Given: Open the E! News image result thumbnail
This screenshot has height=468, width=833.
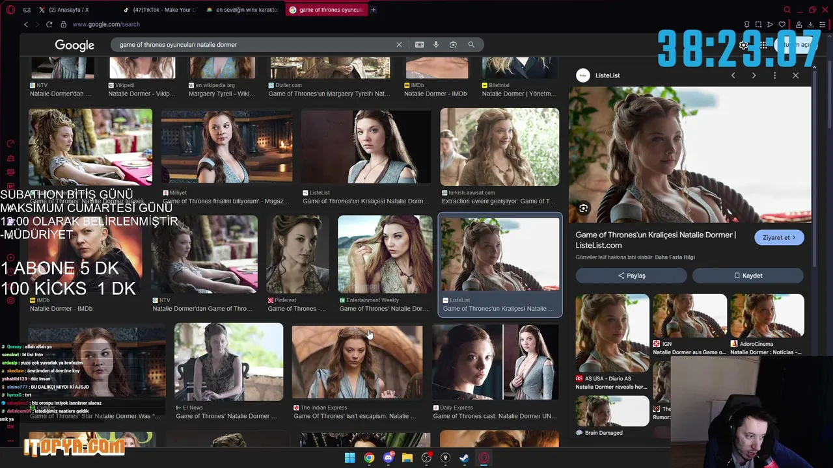Looking at the screenshot, I should [x=228, y=361].
